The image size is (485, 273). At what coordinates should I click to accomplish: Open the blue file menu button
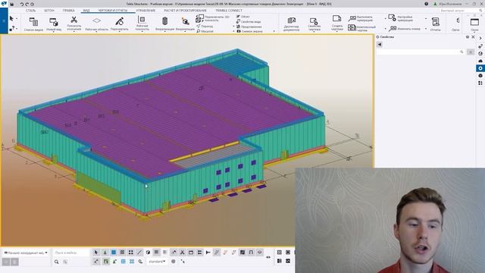pyautogui.click(x=4, y=20)
